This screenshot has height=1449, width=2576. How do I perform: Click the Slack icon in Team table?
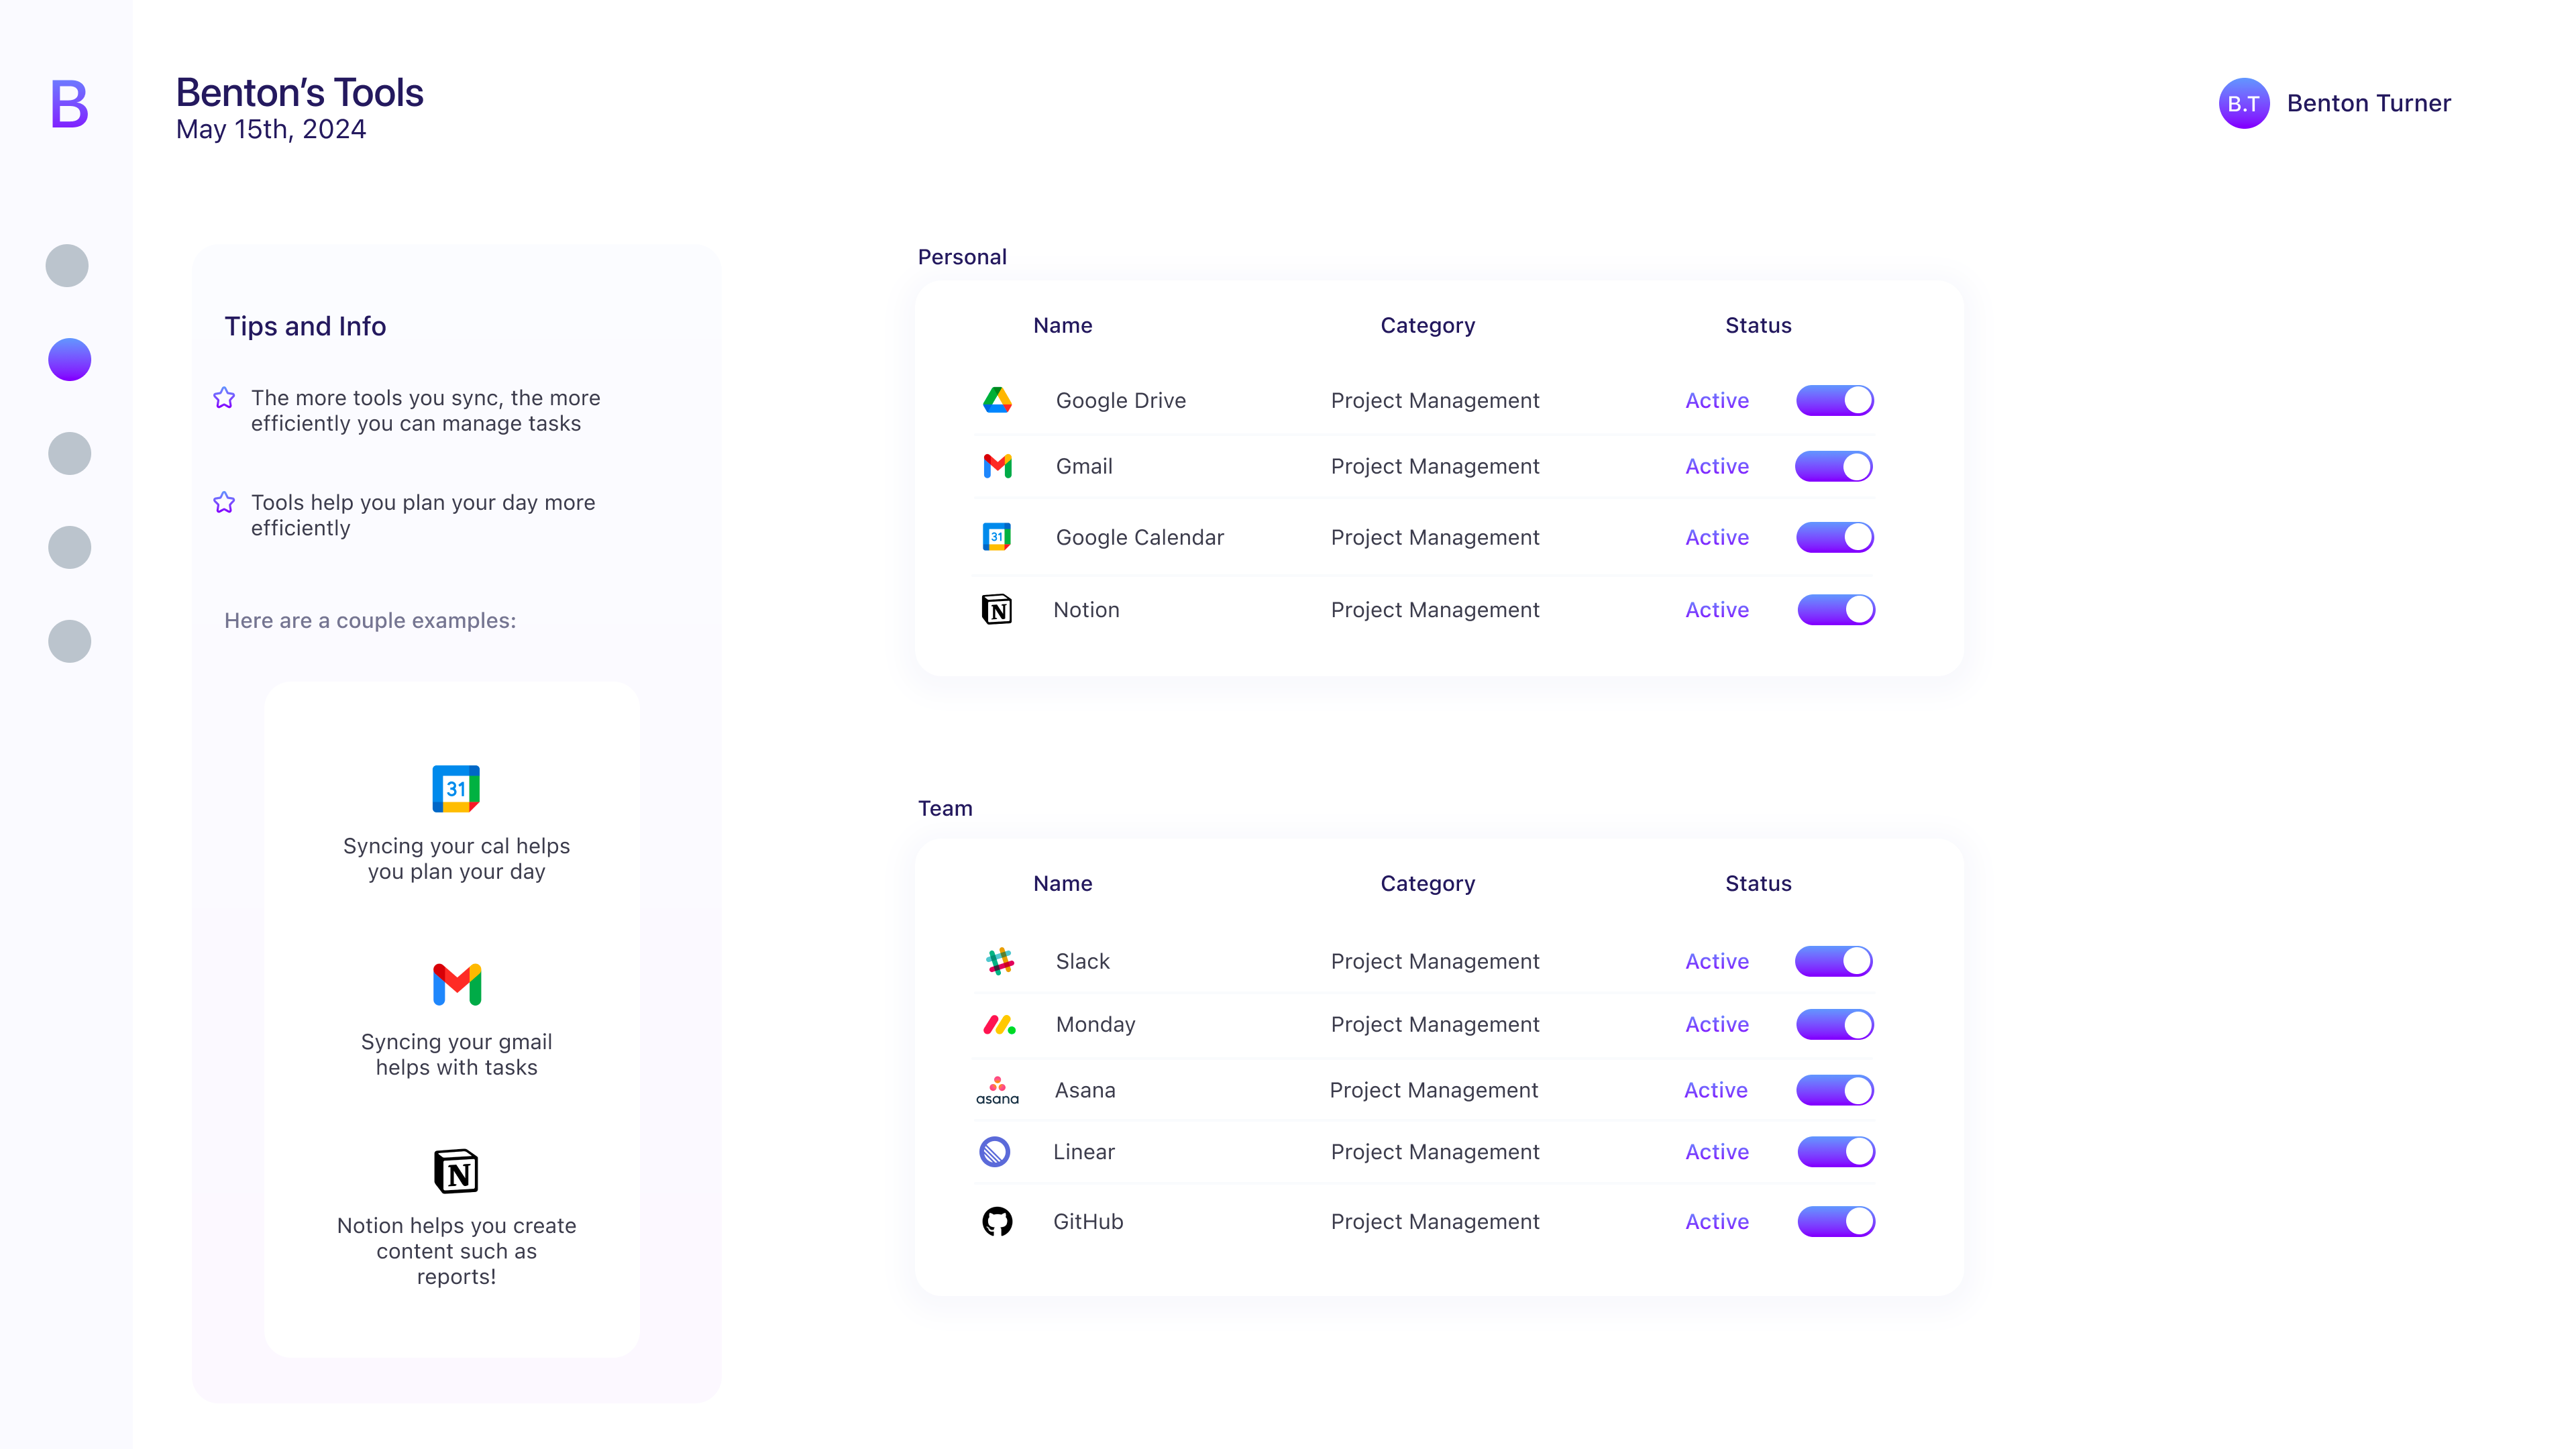pos(999,961)
